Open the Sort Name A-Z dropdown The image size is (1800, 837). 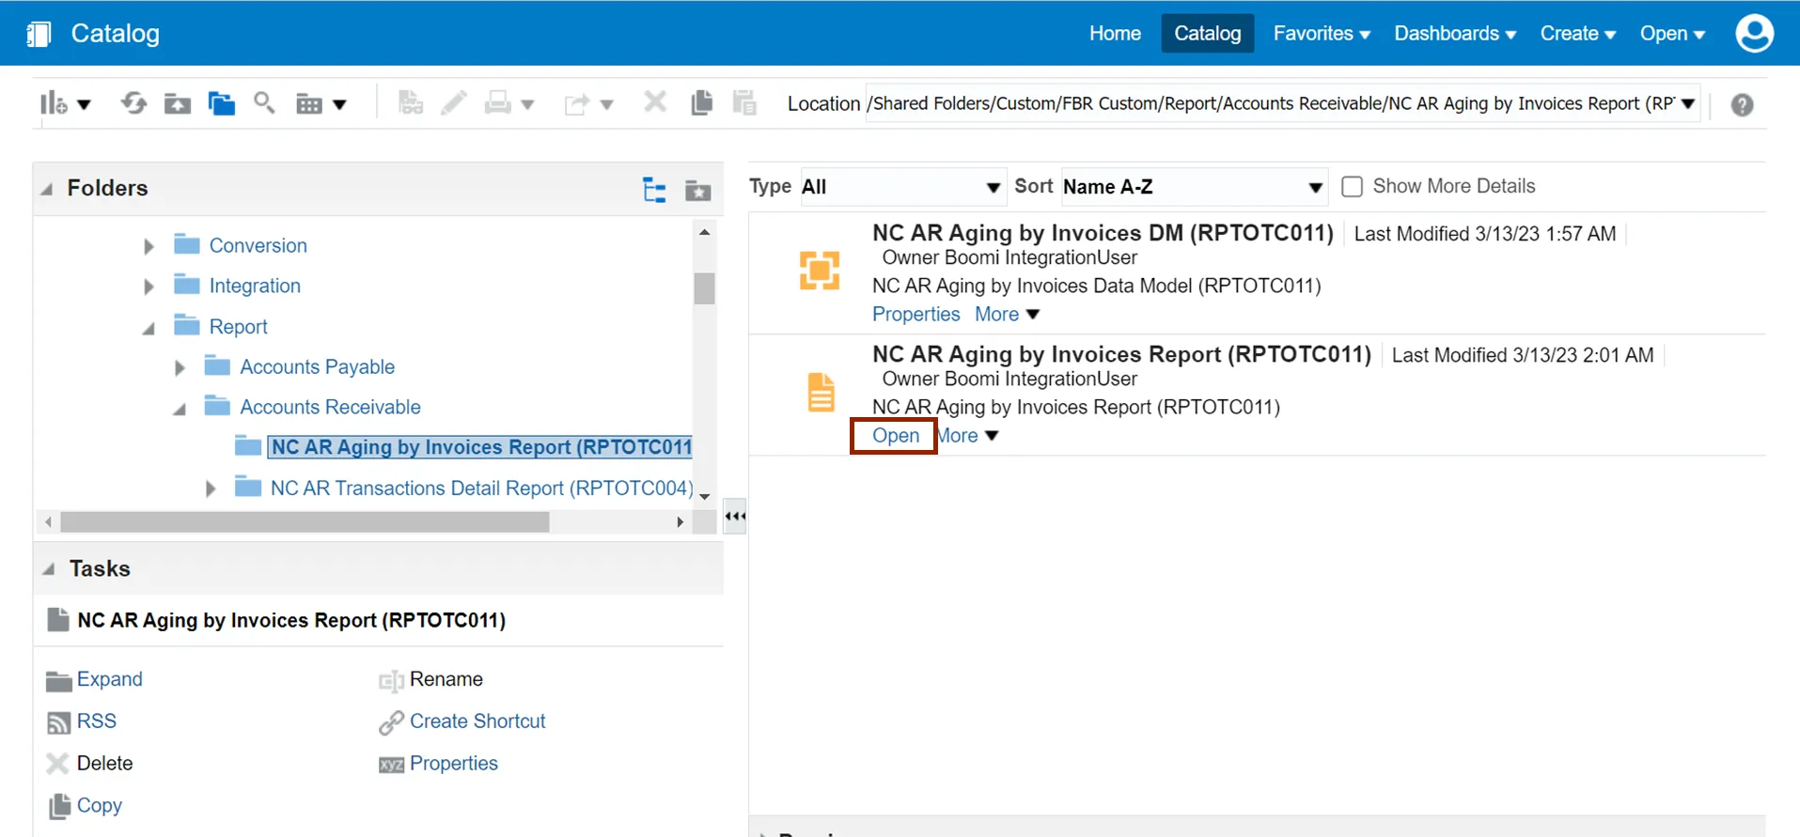coord(1193,187)
